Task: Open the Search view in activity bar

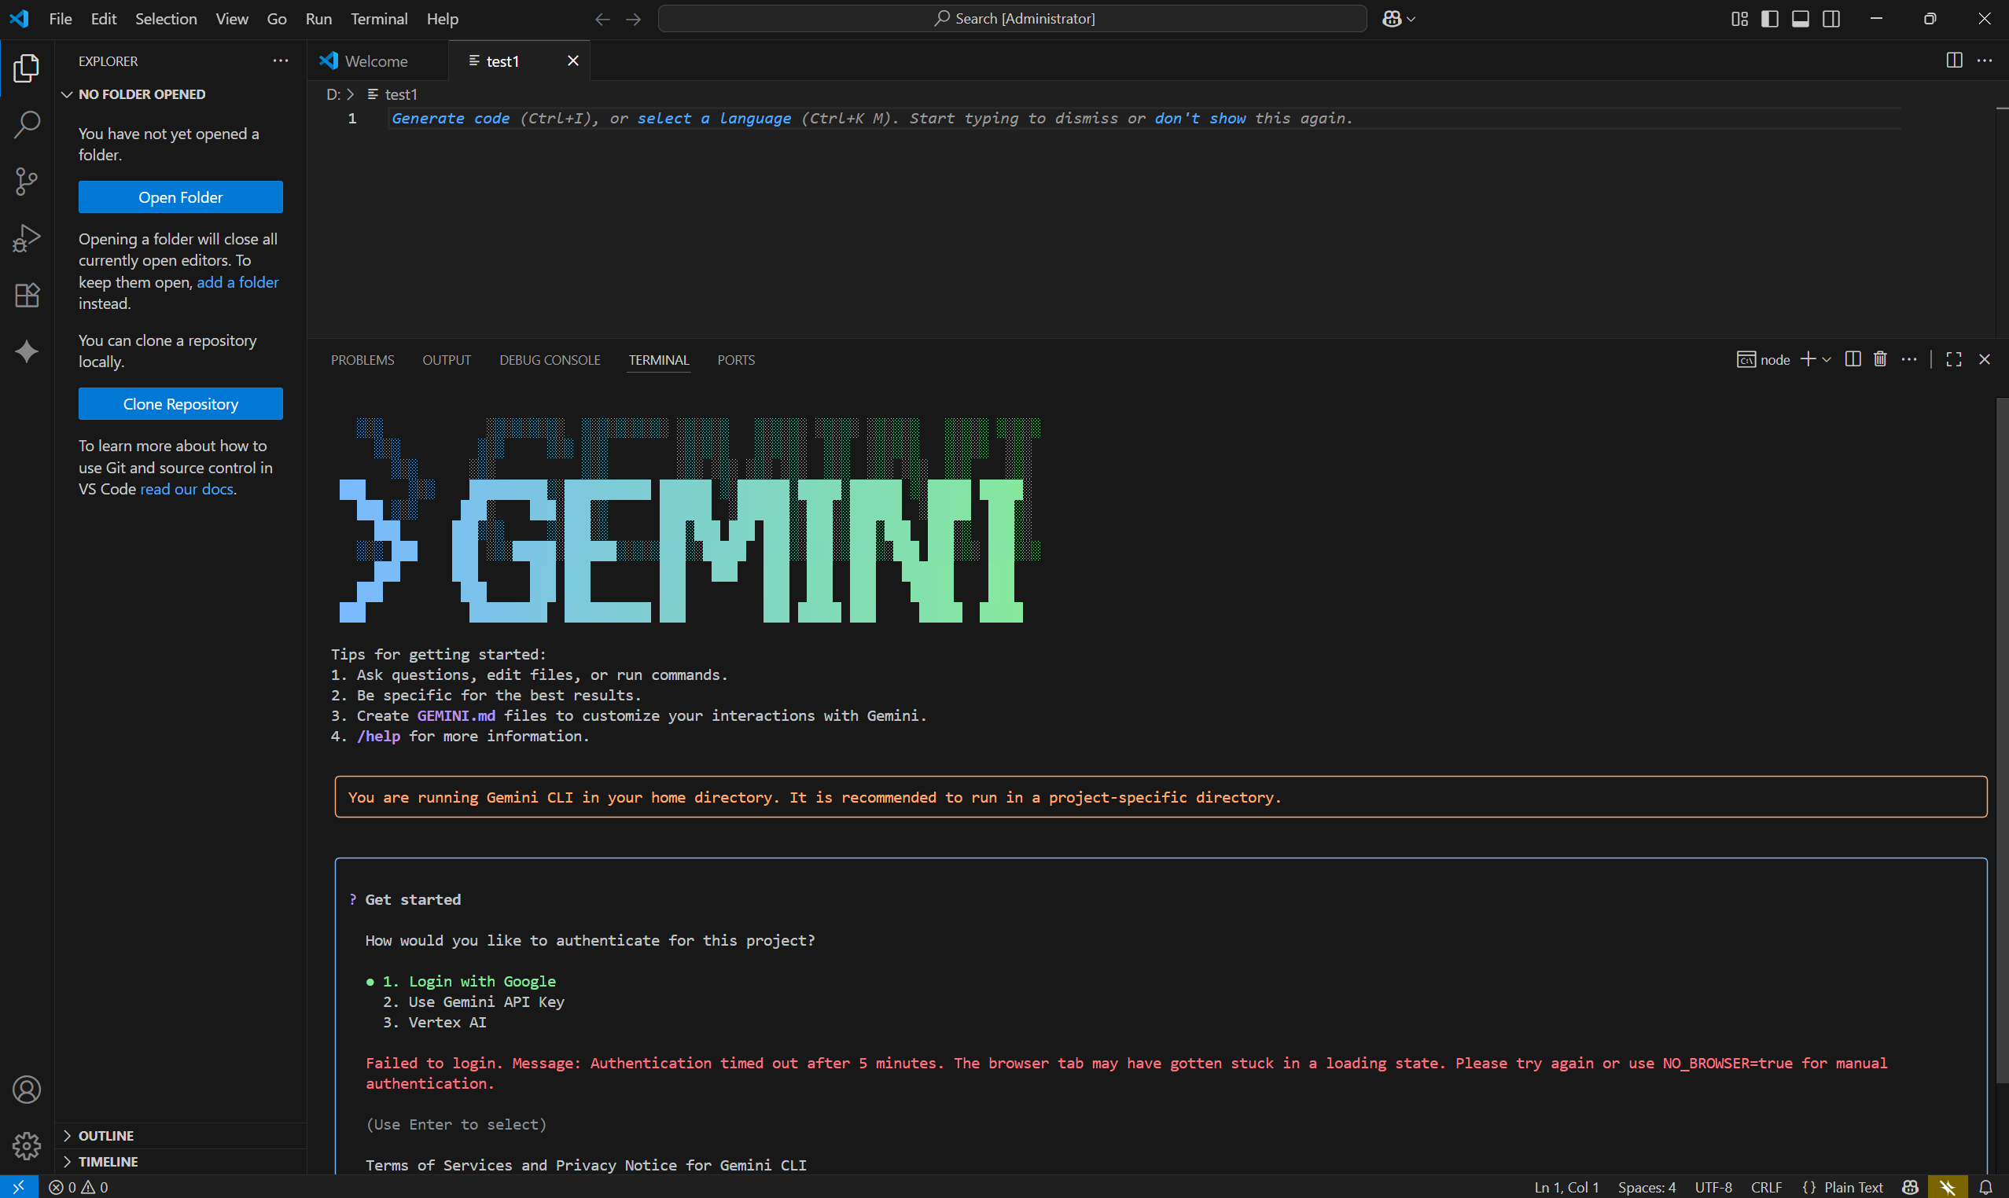Action: click(27, 124)
